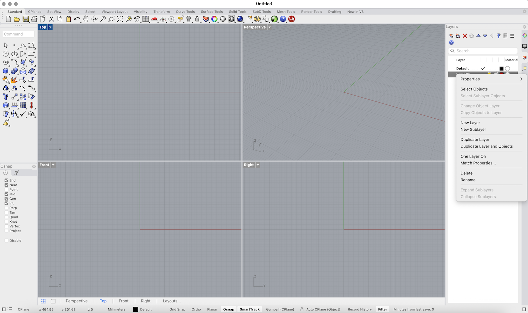The height and width of the screenshot is (313, 528).
Task: Choose Delete from the layer context menu
Action: (x=466, y=173)
